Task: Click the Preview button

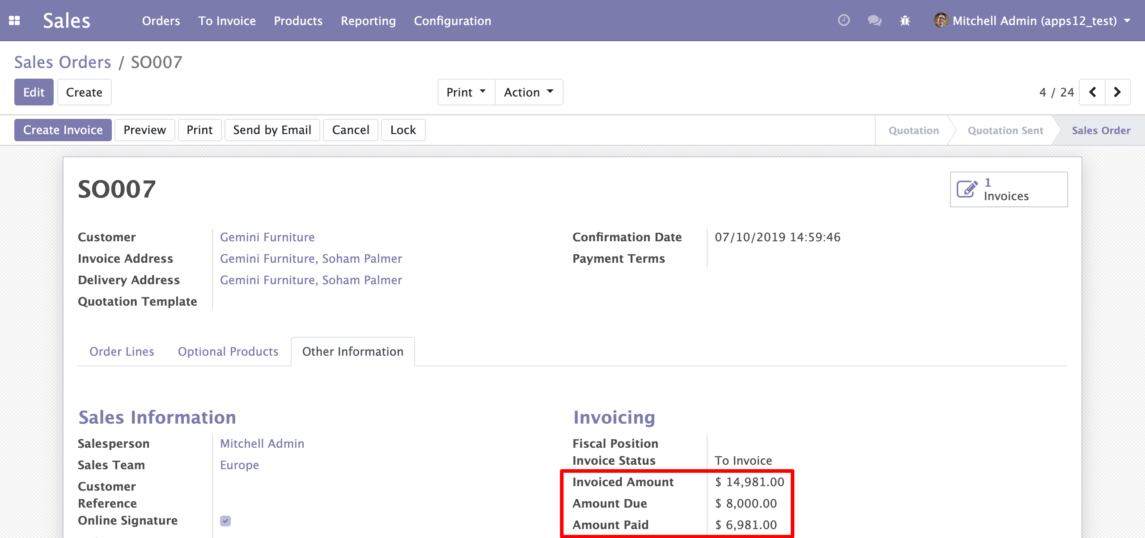Action: pyautogui.click(x=144, y=130)
